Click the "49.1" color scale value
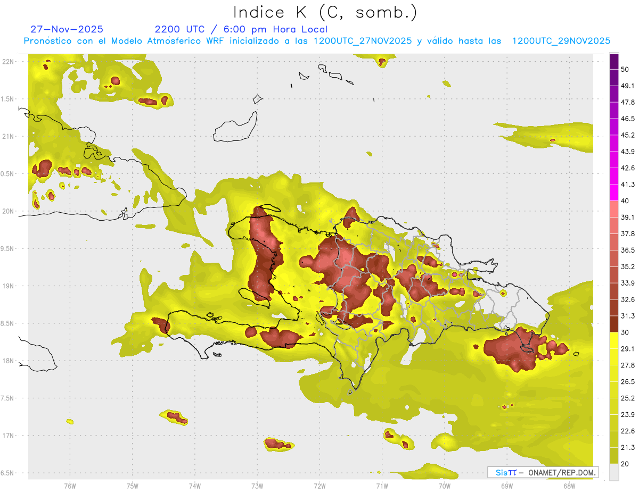This screenshot has width=639, height=493. pos(628,86)
